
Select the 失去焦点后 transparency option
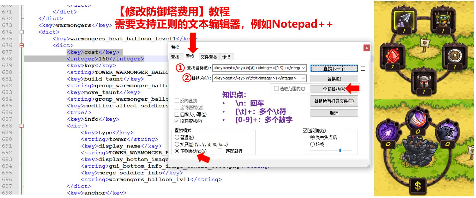(312, 137)
